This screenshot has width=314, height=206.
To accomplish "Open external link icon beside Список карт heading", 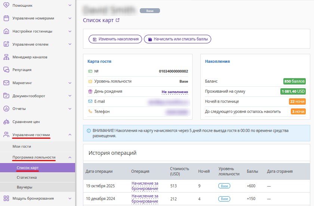I will [118, 20].
